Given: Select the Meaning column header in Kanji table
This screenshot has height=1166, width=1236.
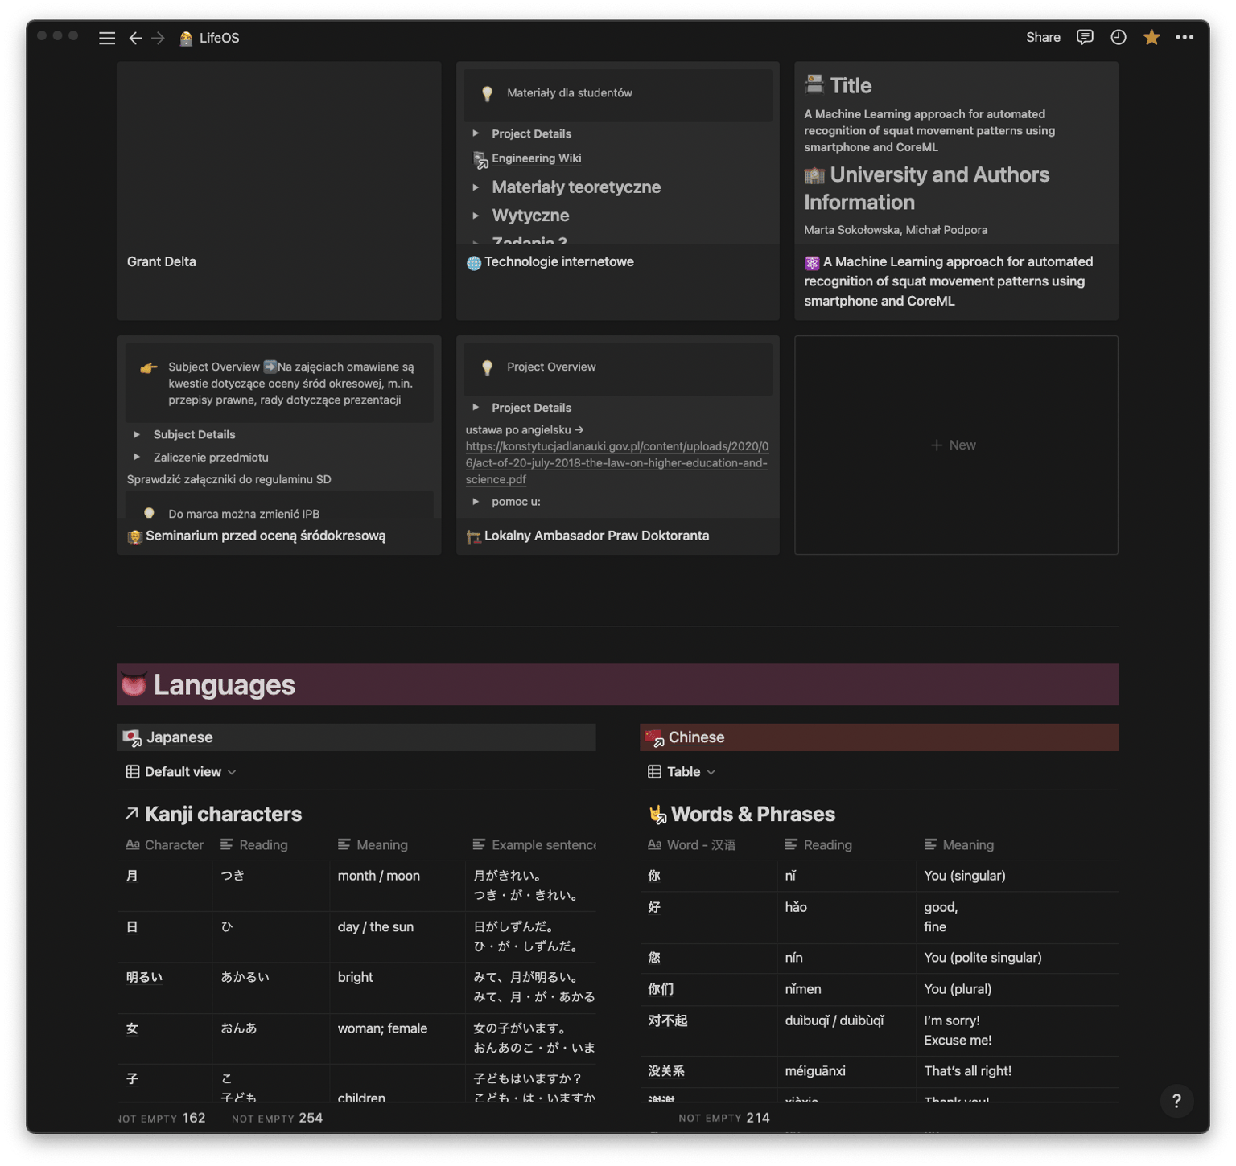Looking at the screenshot, I should 381,845.
